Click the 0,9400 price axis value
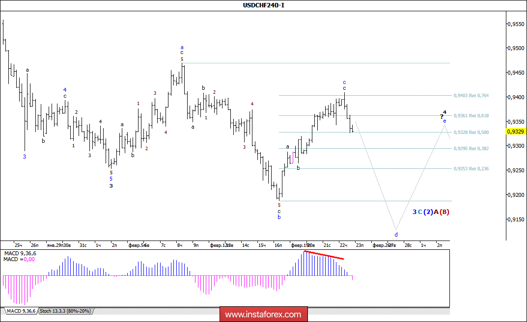 [x=516, y=97]
